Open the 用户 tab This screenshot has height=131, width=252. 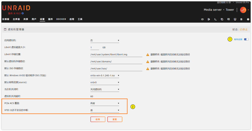34,19
